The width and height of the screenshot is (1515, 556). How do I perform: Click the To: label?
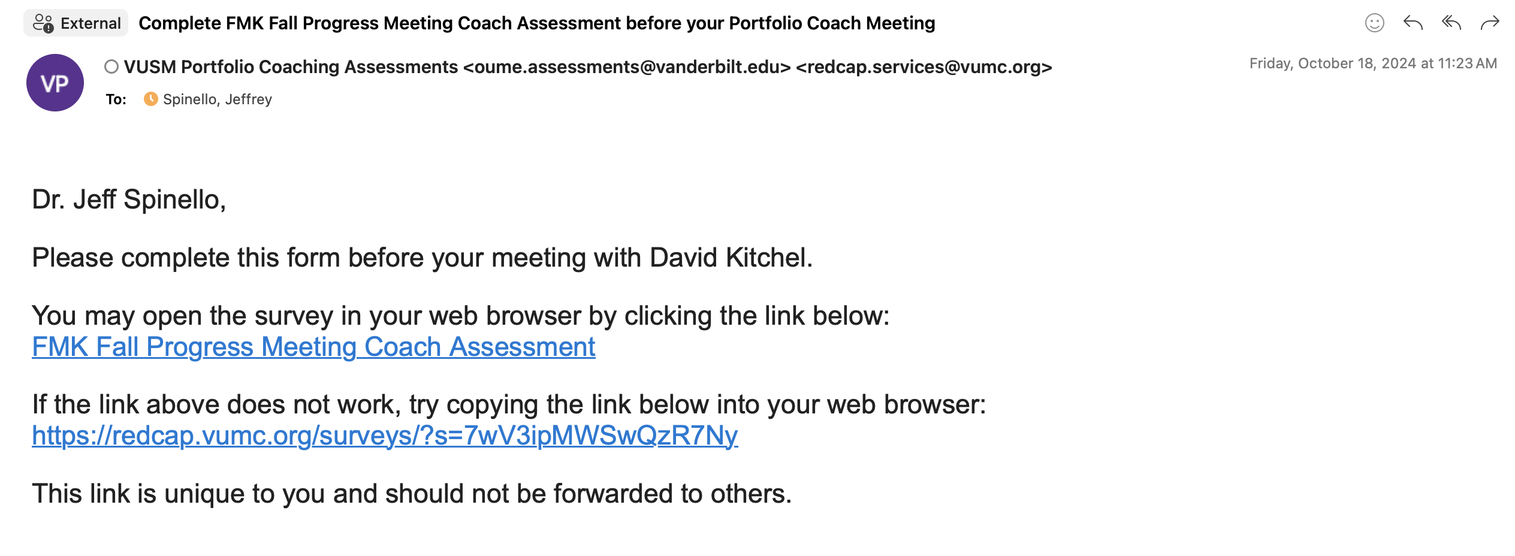pyautogui.click(x=116, y=99)
